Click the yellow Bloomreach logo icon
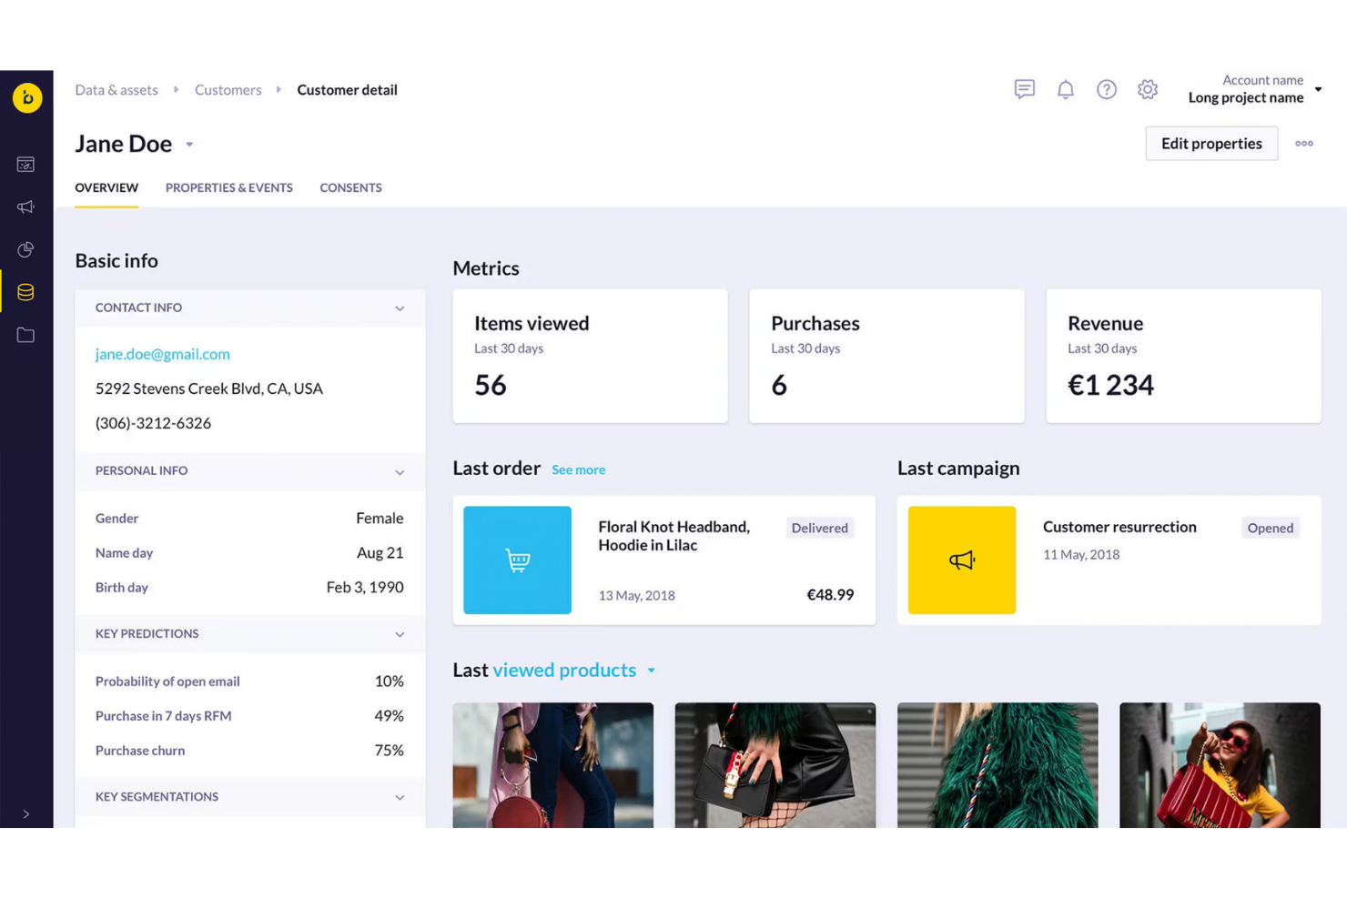Image resolution: width=1347 pixels, height=898 pixels. coord(27,97)
